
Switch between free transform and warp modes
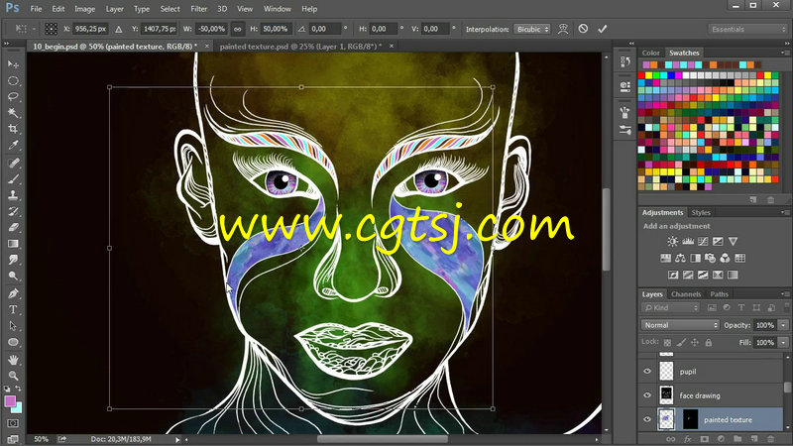[563, 29]
